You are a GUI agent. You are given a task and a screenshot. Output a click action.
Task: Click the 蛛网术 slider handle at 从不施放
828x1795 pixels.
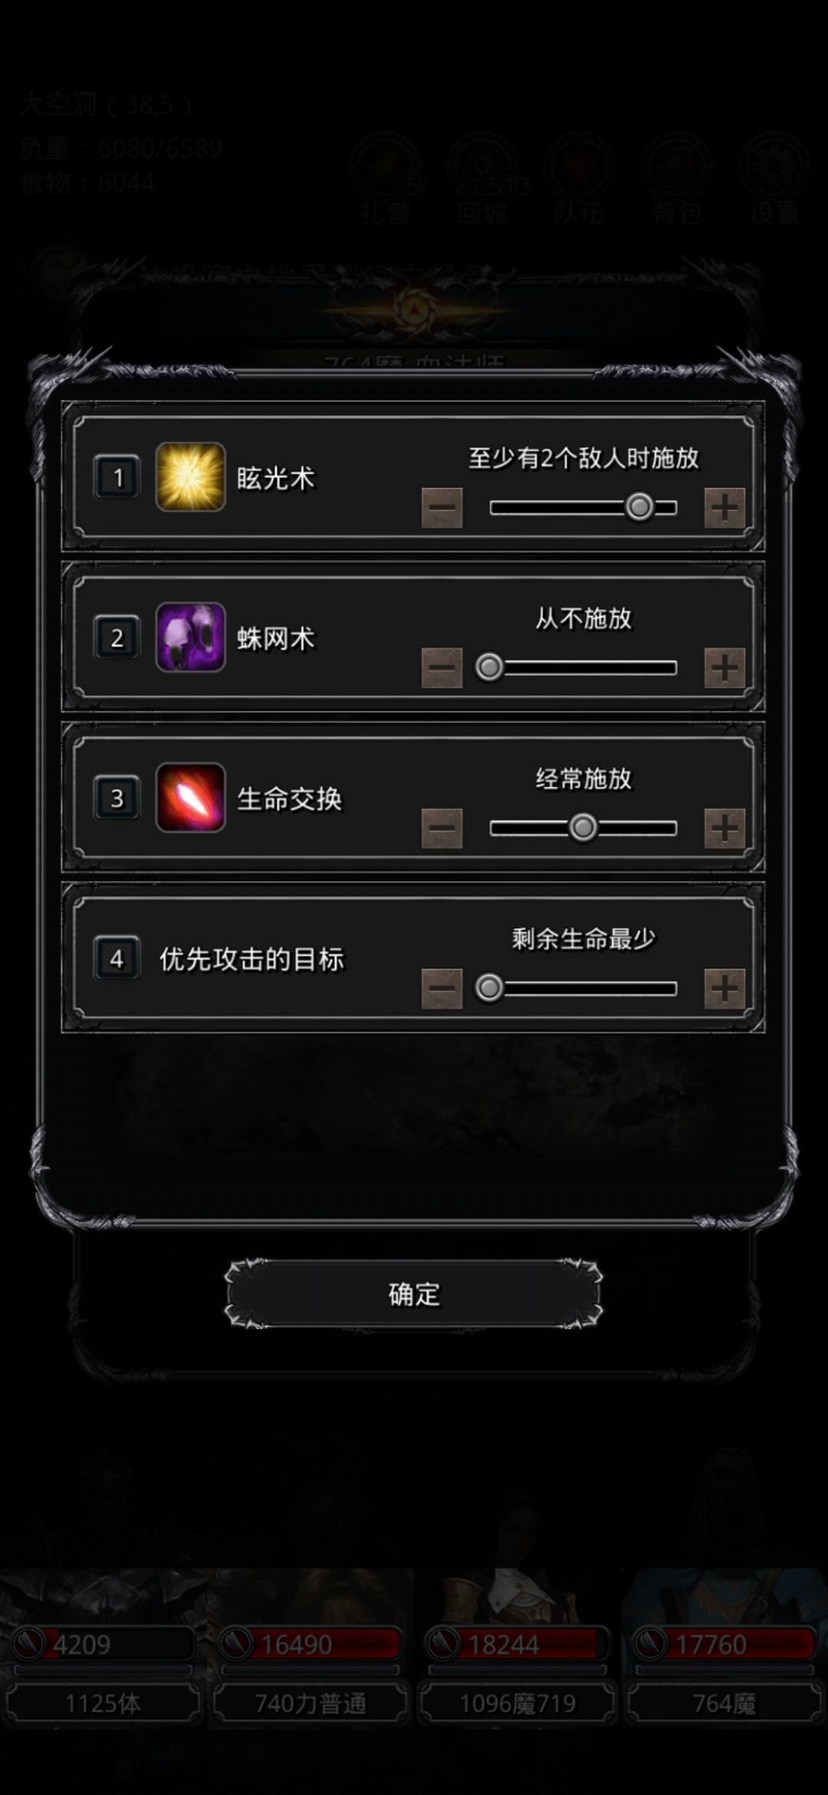click(489, 667)
